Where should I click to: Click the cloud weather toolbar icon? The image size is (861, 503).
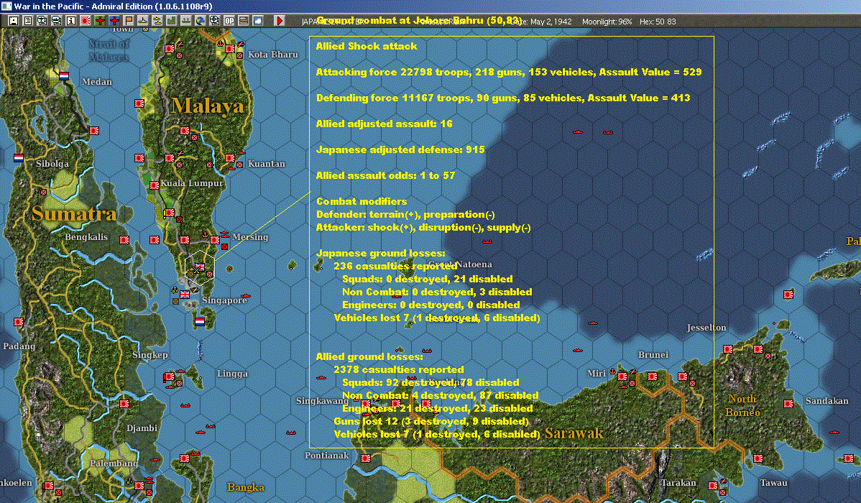click(x=257, y=21)
